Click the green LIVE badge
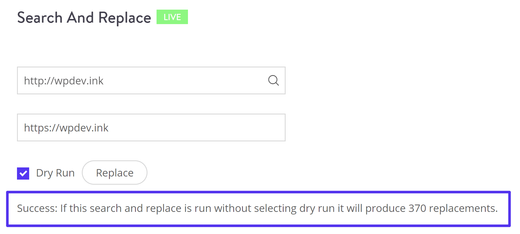Viewport: 520px width, 234px height. click(x=172, y=17)
